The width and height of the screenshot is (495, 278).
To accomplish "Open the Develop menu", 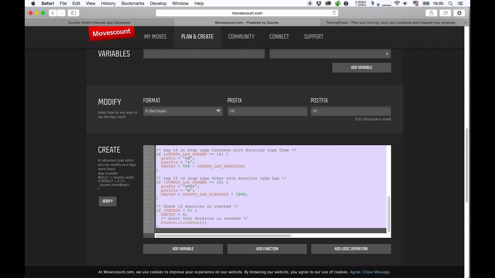I will pos(158,3).
